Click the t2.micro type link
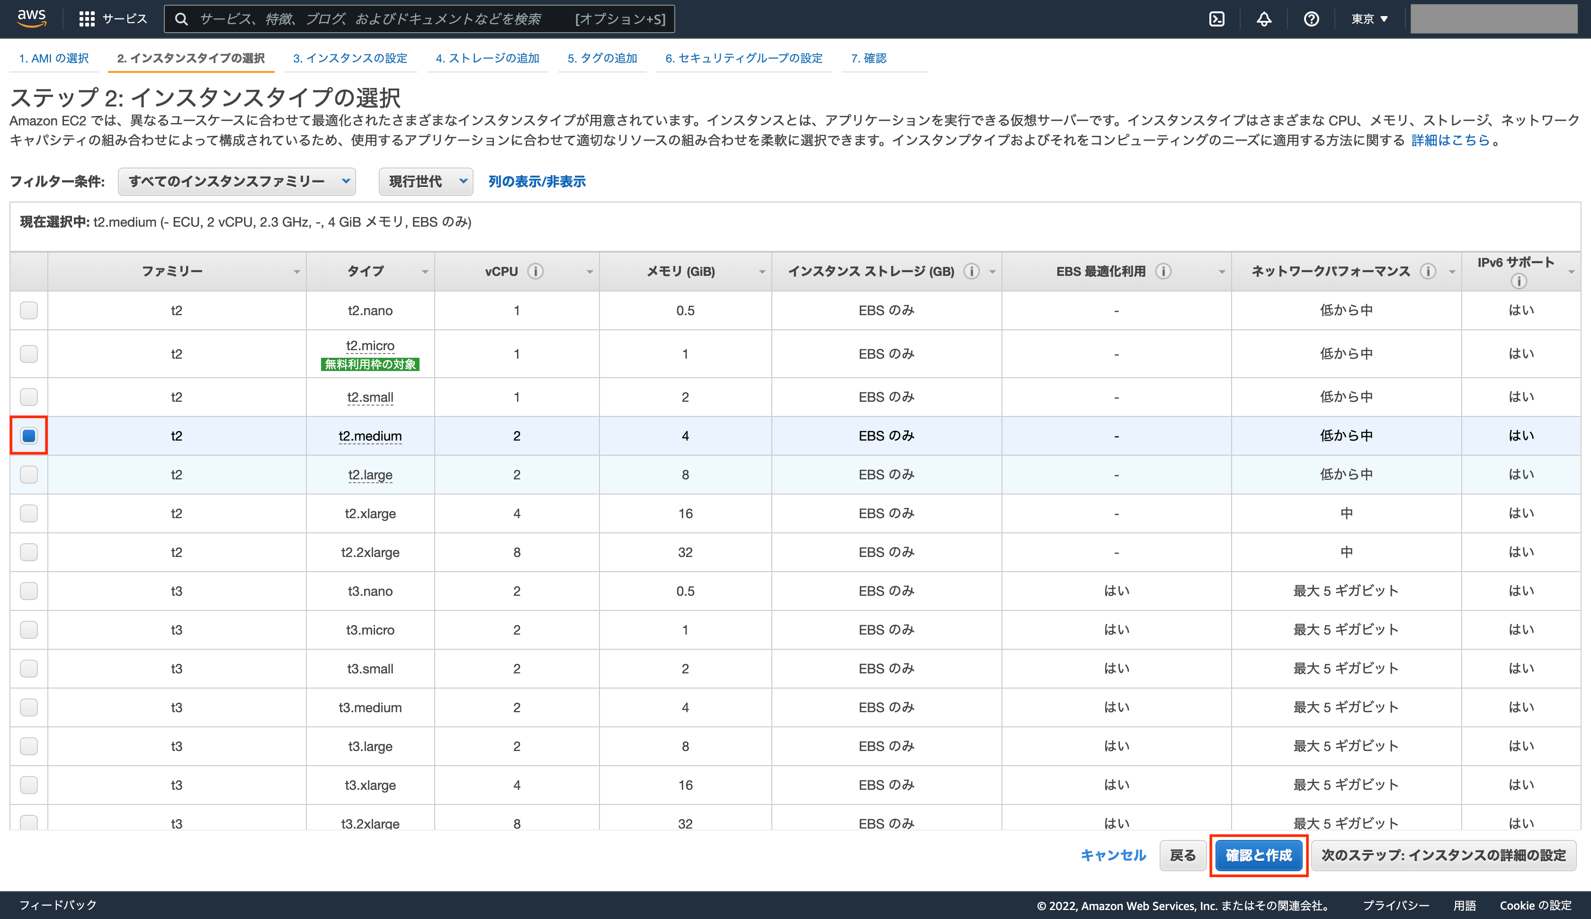 click(x=370, y=346)
